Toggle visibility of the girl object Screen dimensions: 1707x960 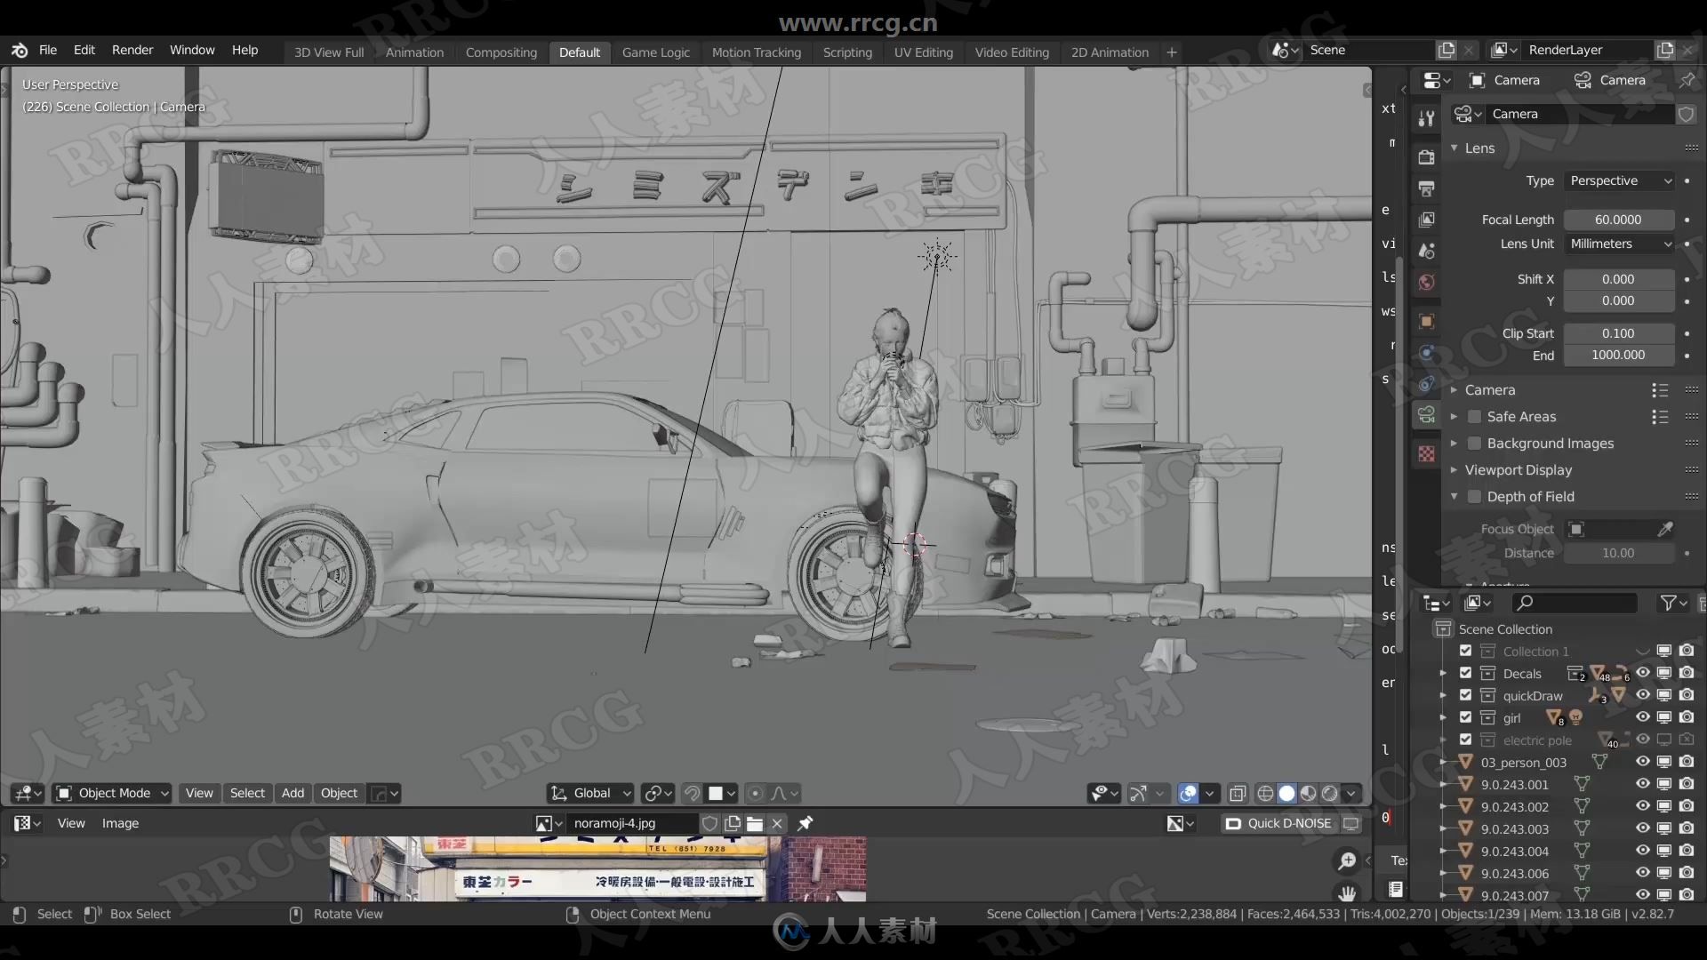1639,716
